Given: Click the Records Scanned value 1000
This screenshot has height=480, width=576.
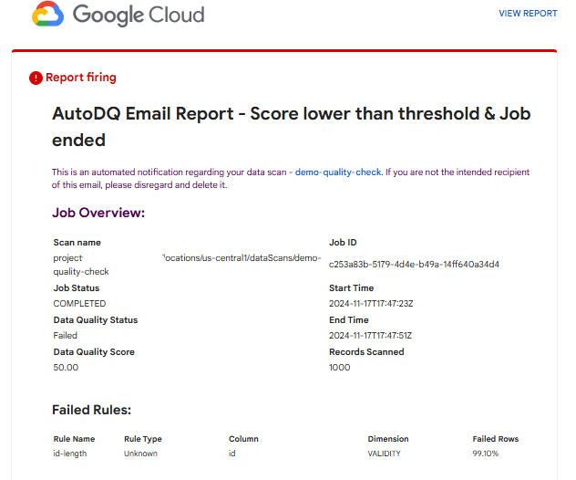Looking at the screenshot, I should (x=338, y=368).
